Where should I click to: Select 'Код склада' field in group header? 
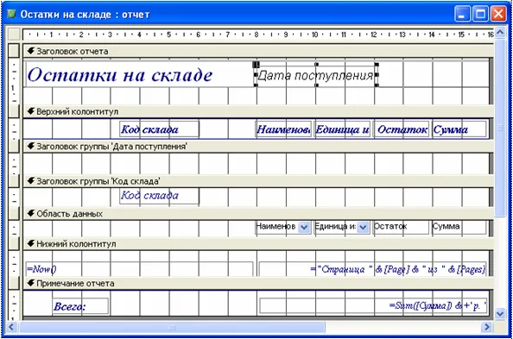coord(159,196)
